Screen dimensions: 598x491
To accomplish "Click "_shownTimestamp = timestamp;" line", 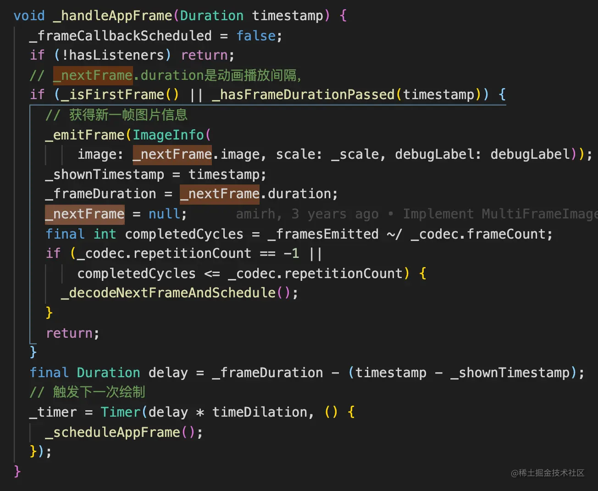I will 155,174.
